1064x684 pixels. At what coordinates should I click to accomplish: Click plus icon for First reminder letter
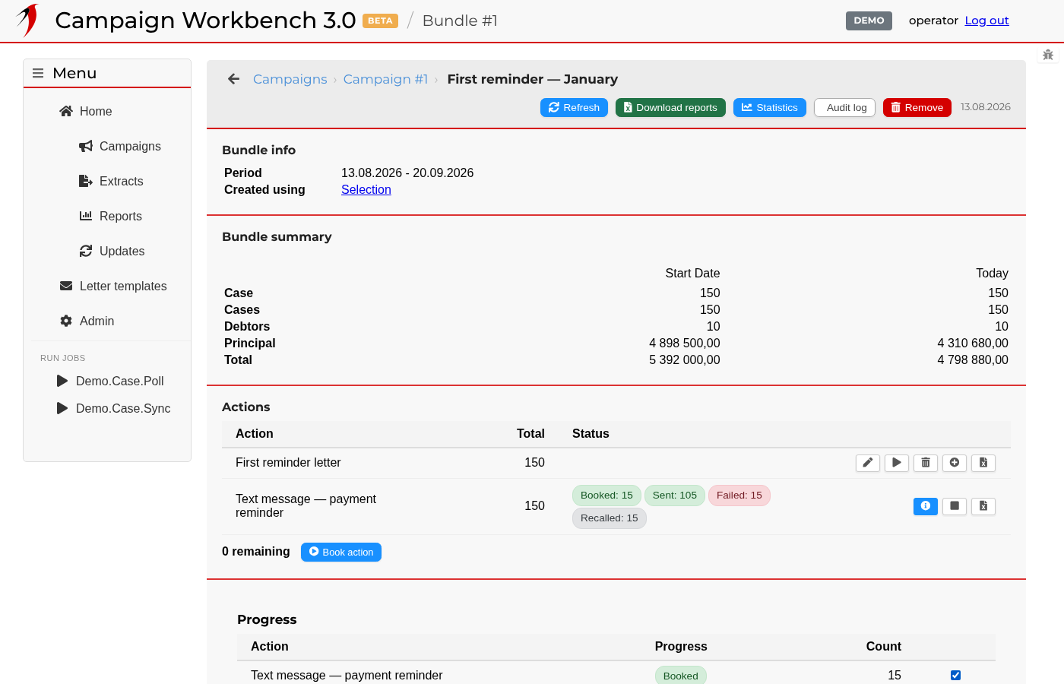[955, 463]
